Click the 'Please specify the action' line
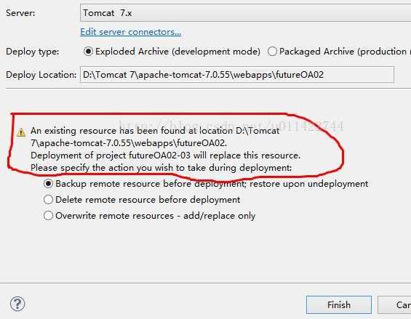This screenshot has width=411, height=319. (x=161, y=168)
